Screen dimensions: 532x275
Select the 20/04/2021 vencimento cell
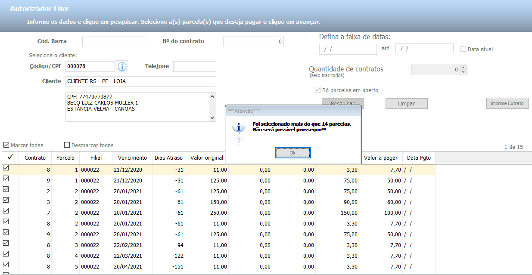coord(132,266)
